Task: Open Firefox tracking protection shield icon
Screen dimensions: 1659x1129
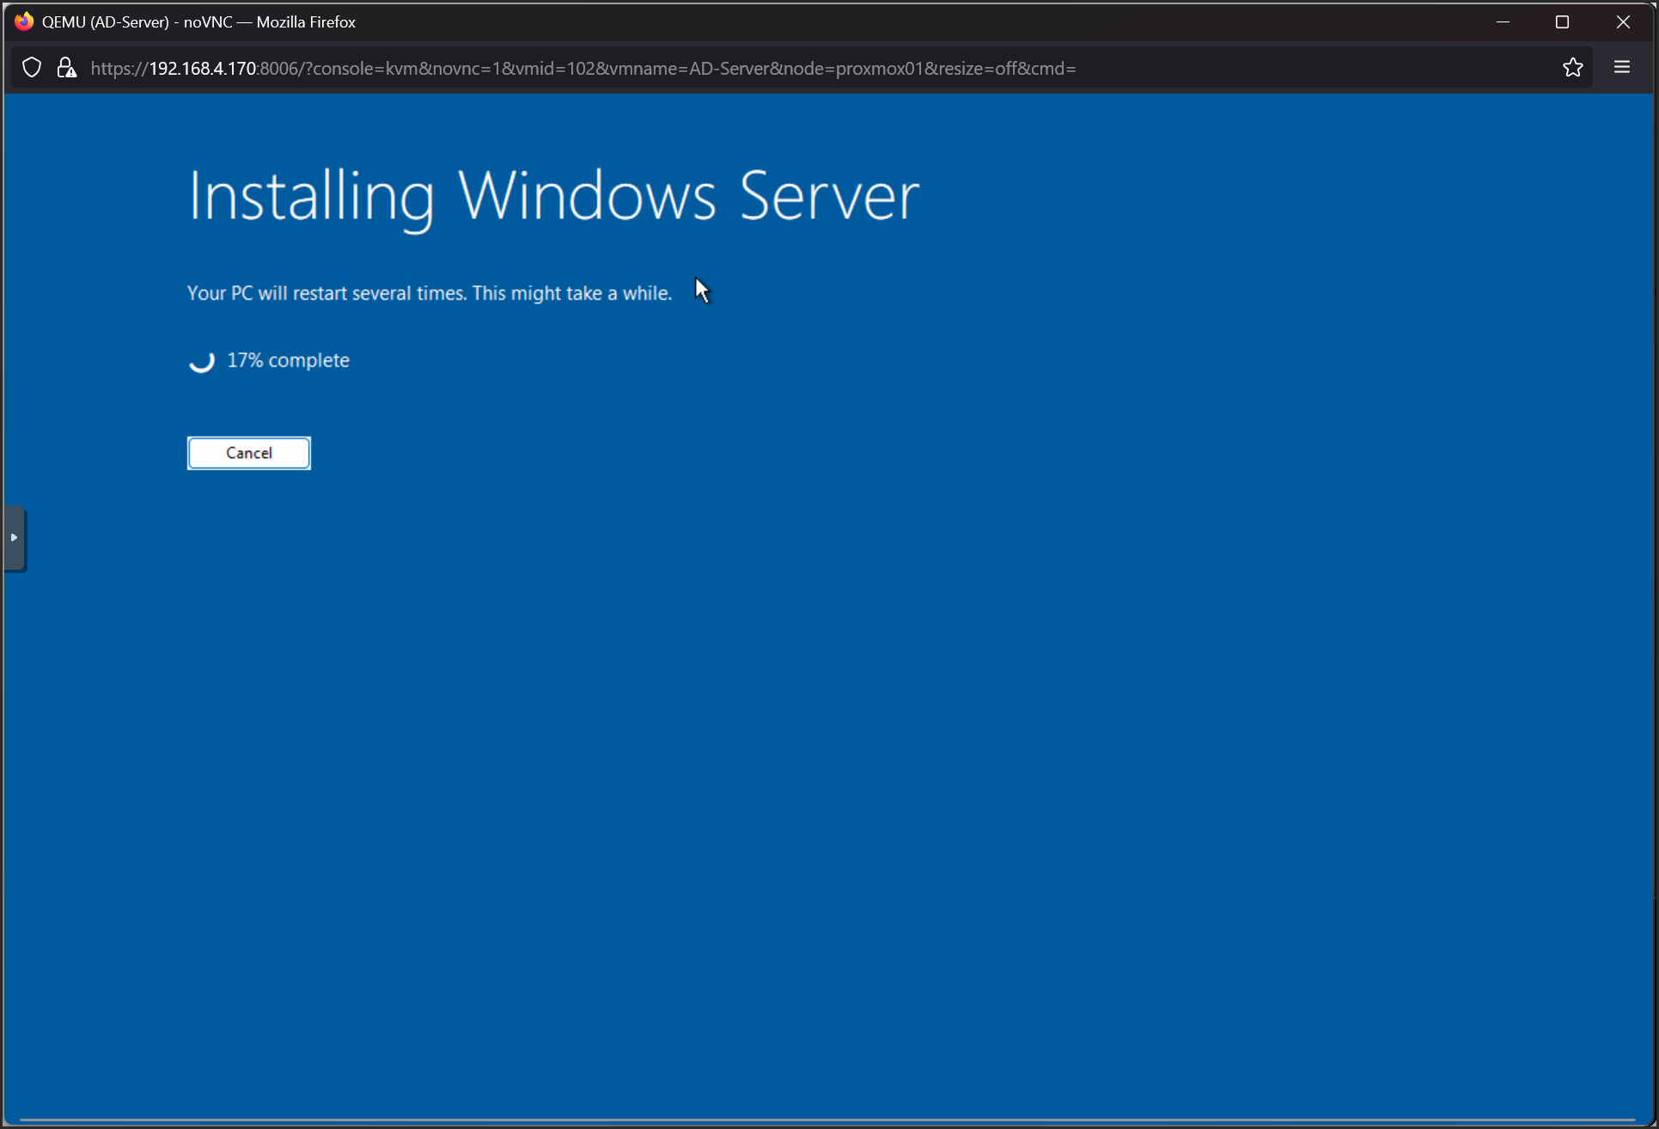Action: (x=32, y=68)
